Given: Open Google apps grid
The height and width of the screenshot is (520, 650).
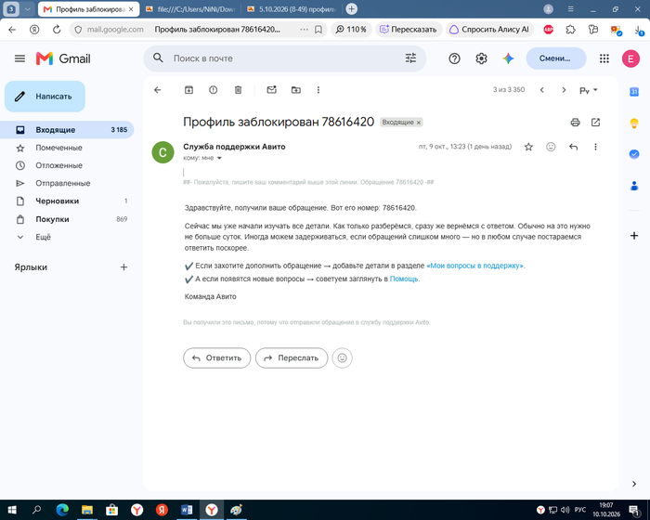Looking at the screenshot, I should coord(604,58).
